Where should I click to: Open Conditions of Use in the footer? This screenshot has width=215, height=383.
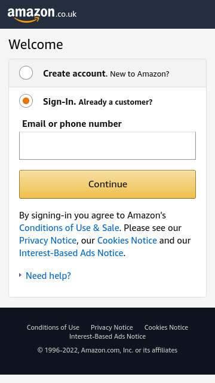click(x=53, y=327)
